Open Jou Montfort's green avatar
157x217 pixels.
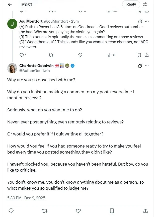click(12, 24)
